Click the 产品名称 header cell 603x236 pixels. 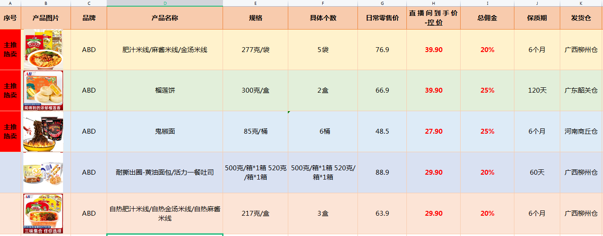pyautogui.click(x=165, y=18)
